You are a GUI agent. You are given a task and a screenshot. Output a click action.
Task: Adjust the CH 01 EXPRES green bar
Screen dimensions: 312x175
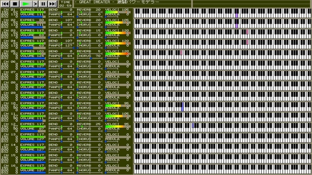coord(33,12)
